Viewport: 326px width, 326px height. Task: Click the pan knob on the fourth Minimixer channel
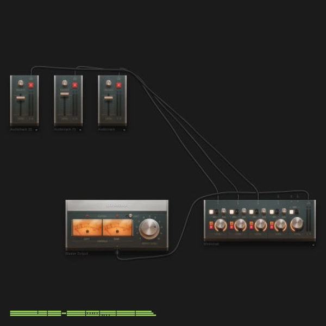[284, 211]
